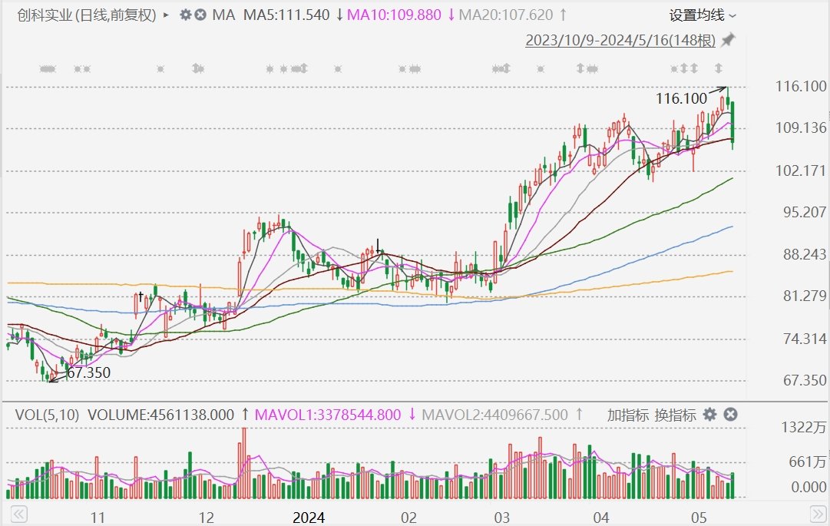The image size is (830, 526).
Task: Jump to later data with the right double-arrow
Action: (818, 514)
